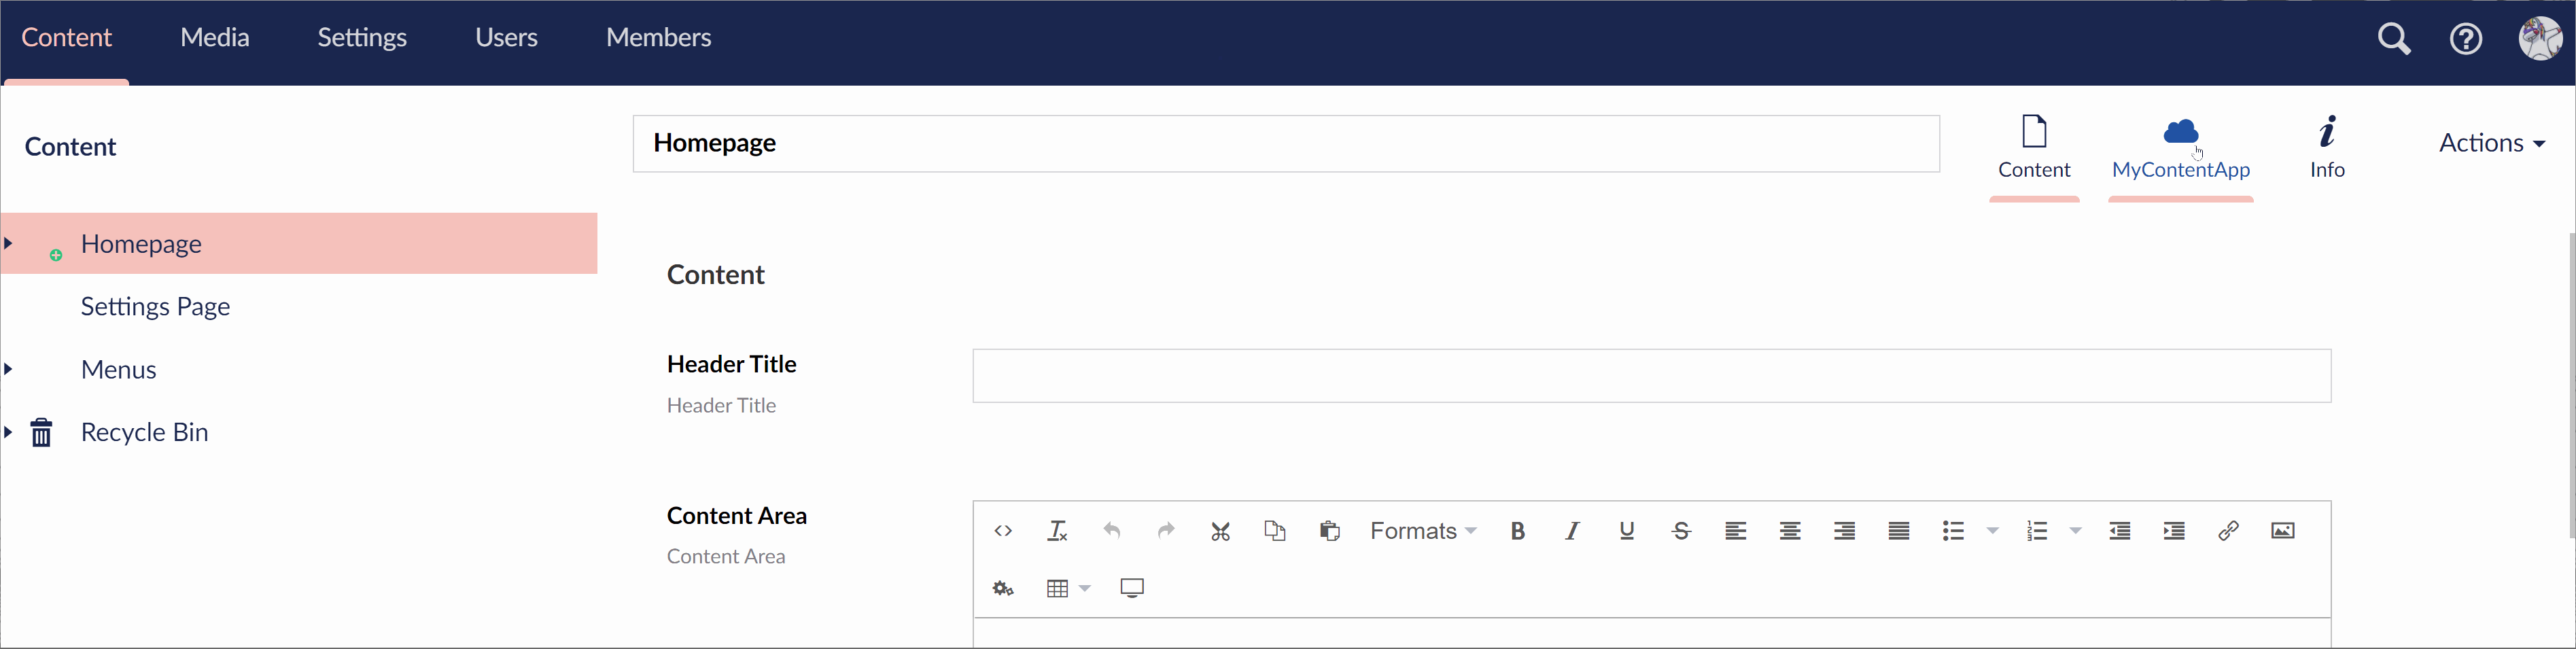
Task: Click the cut scissors icon
Action: [x=1220, y=531]
